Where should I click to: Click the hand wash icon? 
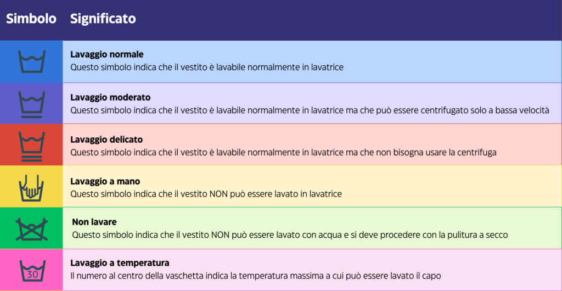31,187
